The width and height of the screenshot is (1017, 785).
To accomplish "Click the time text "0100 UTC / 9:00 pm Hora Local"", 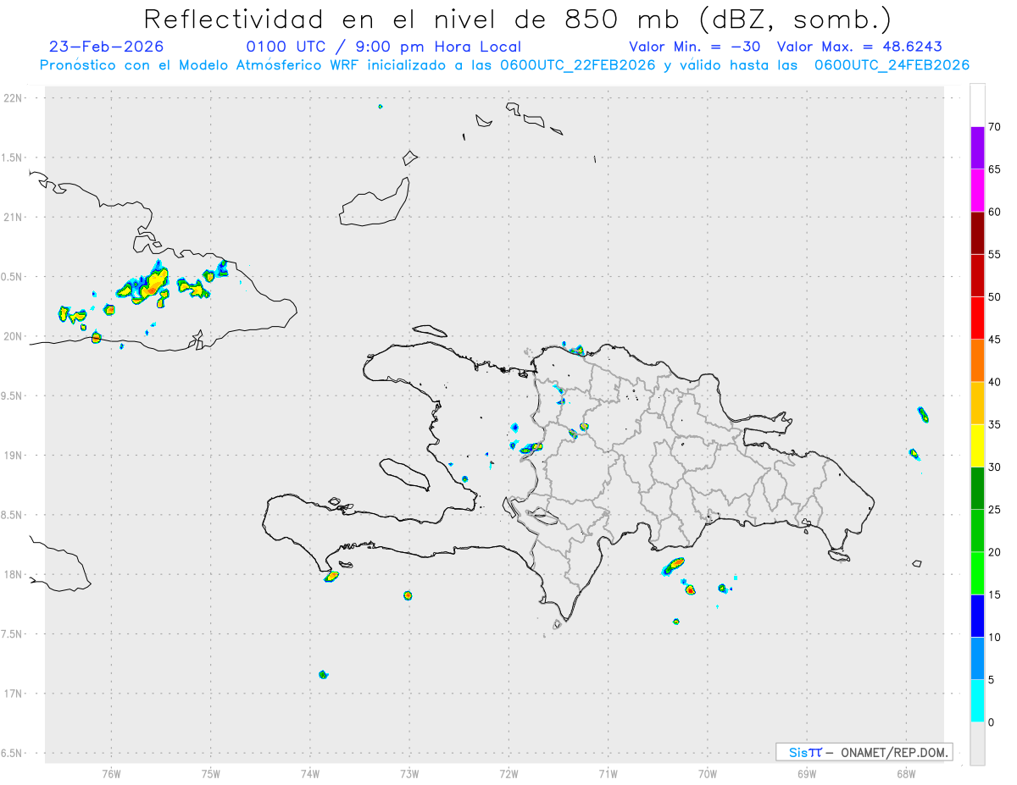I will tap(384, 47).
